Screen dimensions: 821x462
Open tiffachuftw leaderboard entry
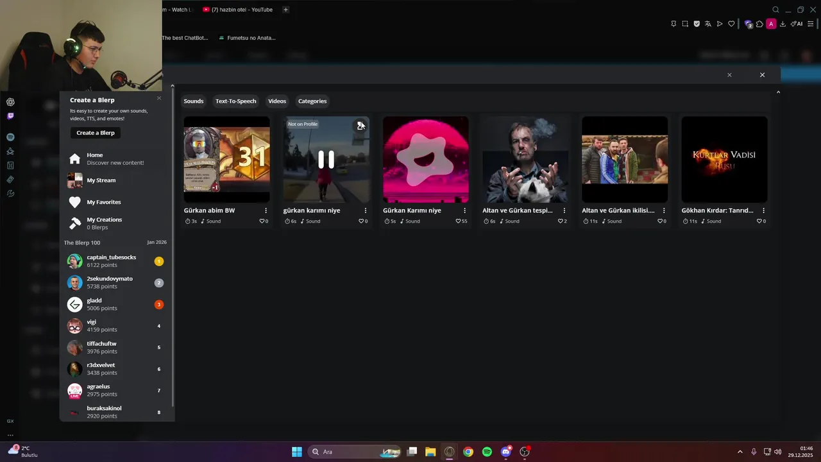(115, 348)
